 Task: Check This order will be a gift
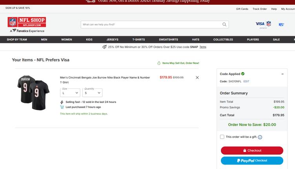222,137
